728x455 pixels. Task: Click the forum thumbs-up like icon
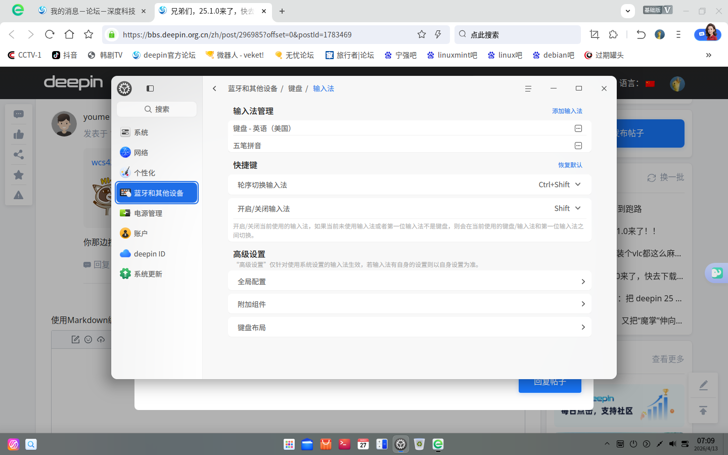tap(19, 134)
